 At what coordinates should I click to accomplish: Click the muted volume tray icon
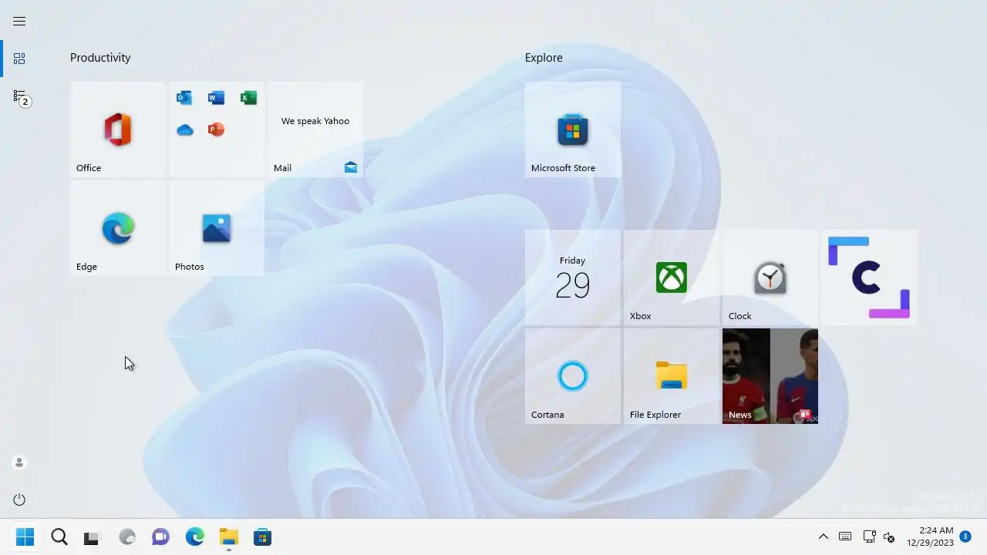(889, 537)
